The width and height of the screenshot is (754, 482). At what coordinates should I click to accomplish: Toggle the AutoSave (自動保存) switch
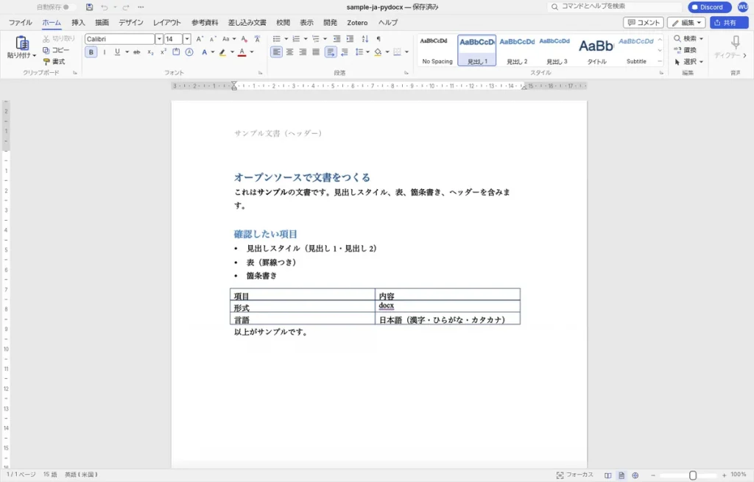[x=68, y=7]
